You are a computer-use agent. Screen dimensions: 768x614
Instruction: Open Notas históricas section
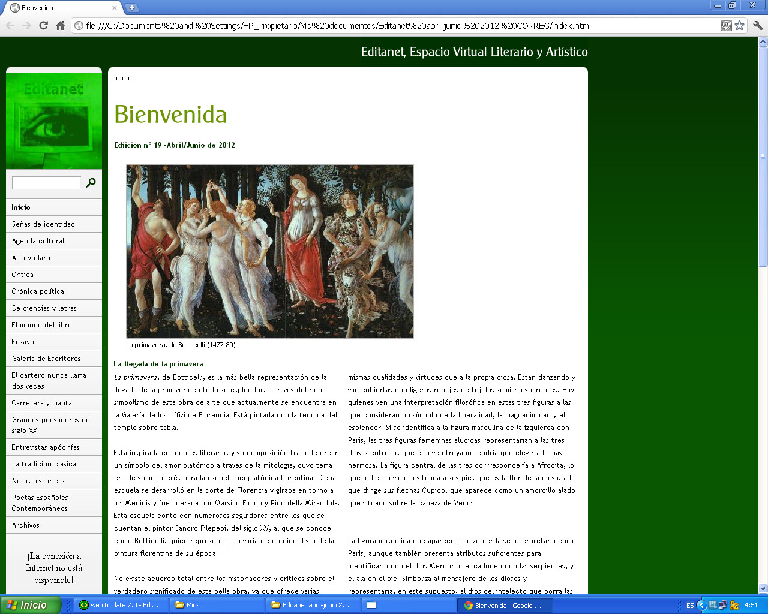(54, 481)
